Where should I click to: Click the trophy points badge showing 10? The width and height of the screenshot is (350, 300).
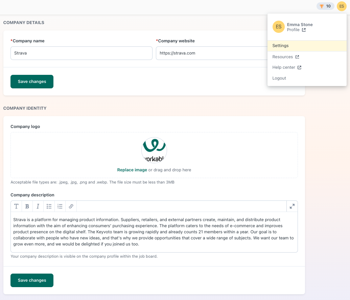click(x=325, y=6)
